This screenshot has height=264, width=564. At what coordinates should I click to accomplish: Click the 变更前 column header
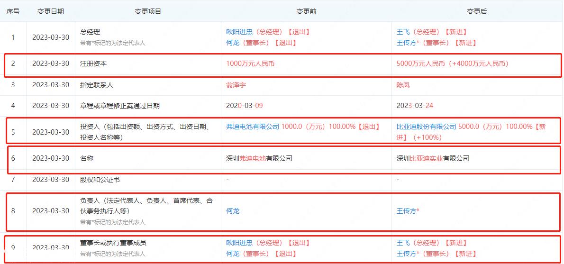306,11
